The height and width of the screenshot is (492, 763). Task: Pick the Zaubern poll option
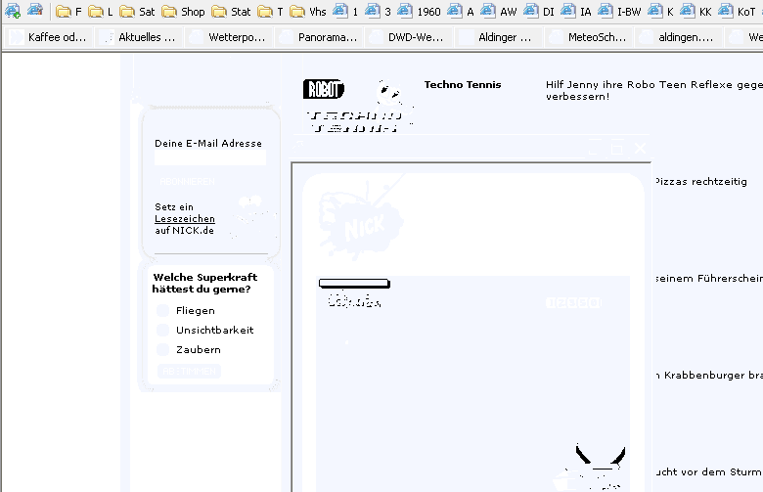pos(163,349)
